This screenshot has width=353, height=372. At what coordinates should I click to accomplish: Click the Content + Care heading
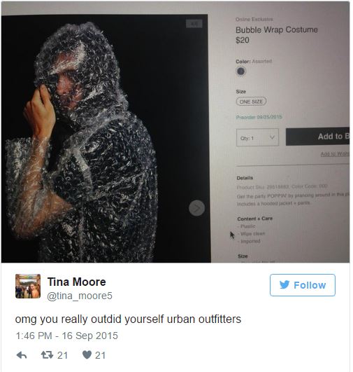click(x=255, y=219)
